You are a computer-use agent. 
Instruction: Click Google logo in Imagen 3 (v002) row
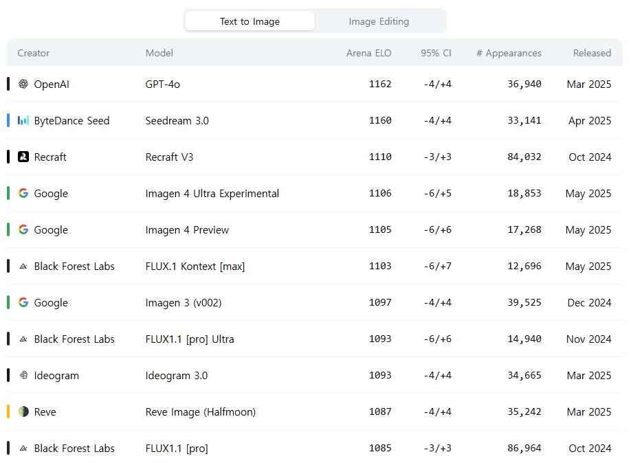click(23, 302)
